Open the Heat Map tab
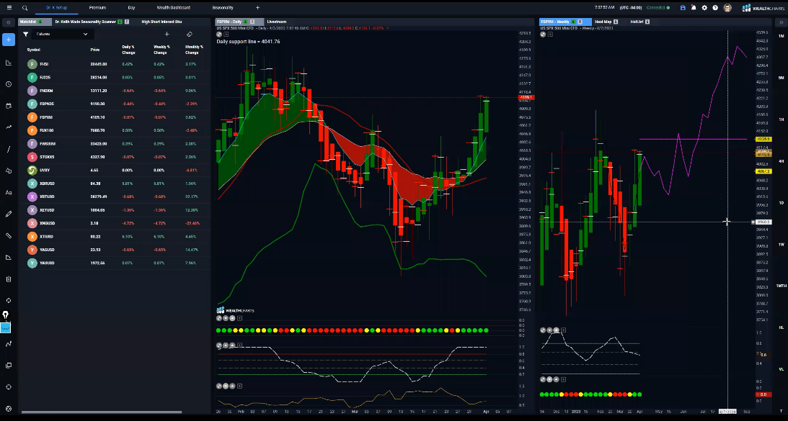The width and height of the screenshot is (788, 421). click(x=603, y=22)
